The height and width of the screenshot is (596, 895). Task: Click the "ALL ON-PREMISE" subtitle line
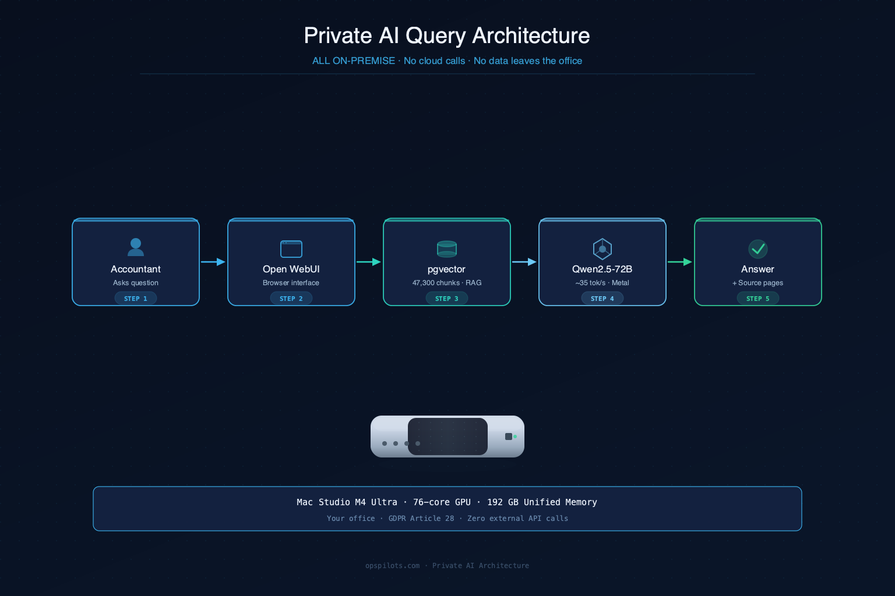(x=447, y=61)
